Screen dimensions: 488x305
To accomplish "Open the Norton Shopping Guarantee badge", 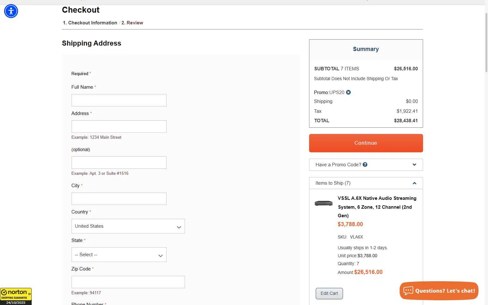I will point(16,296).
